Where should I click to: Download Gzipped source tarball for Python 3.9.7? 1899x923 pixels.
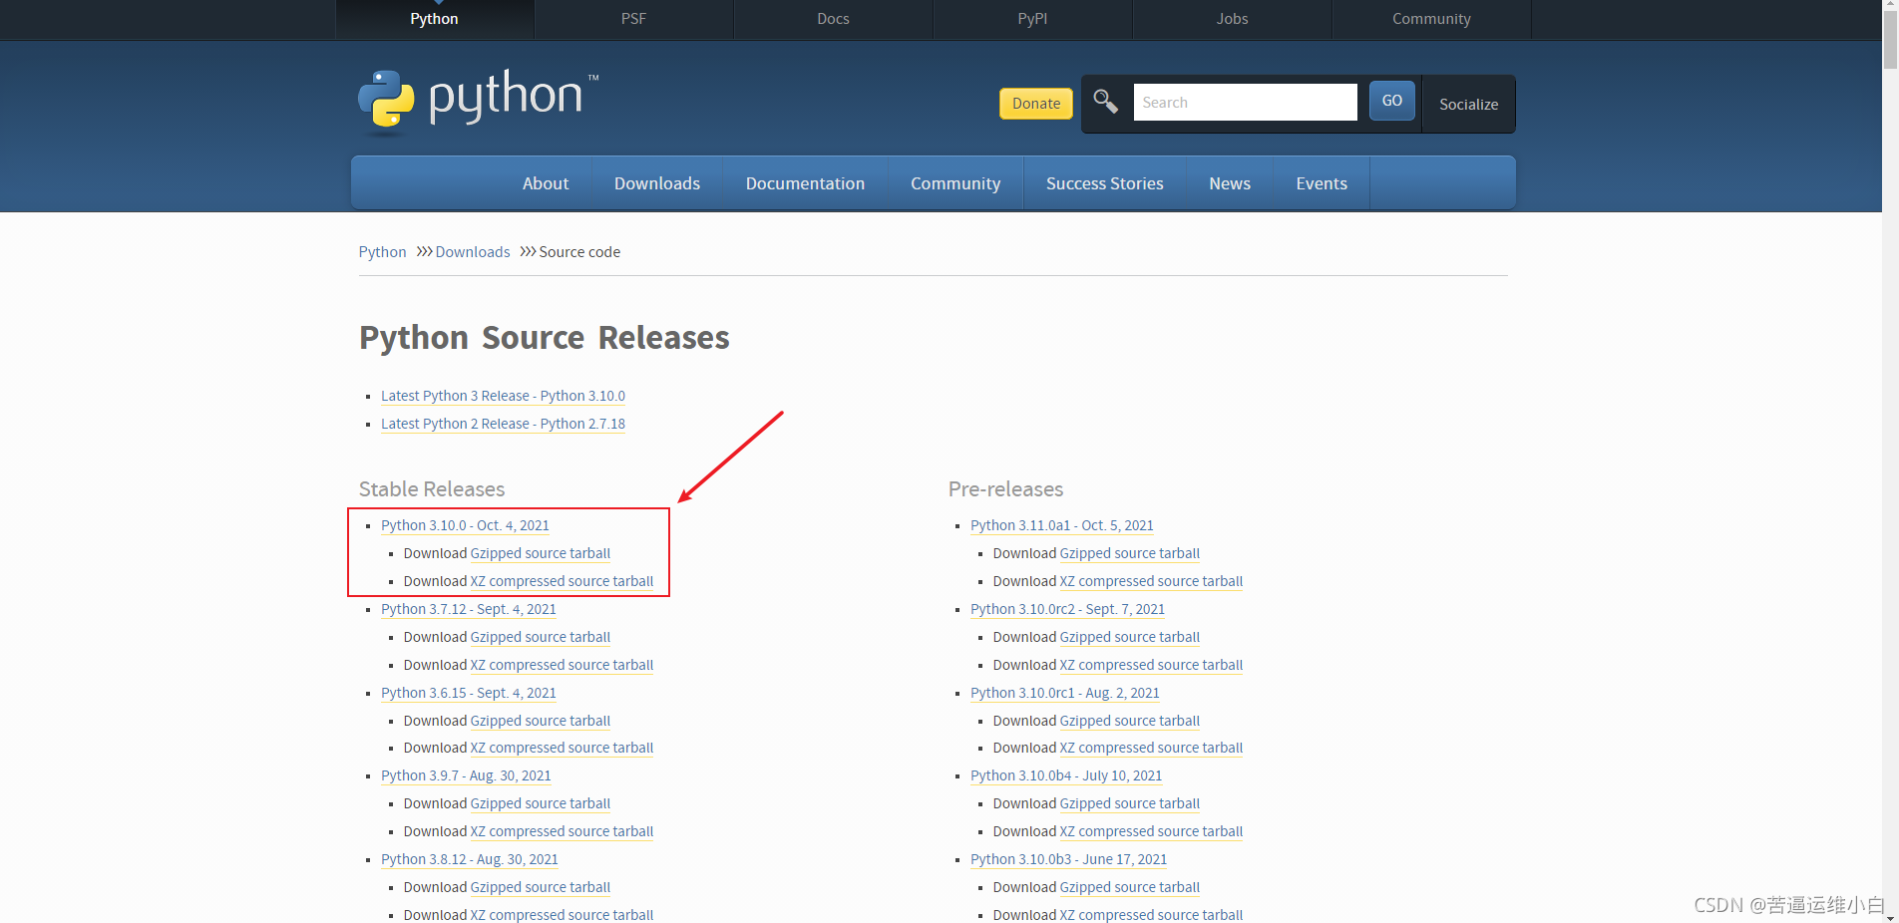point(540,803)
